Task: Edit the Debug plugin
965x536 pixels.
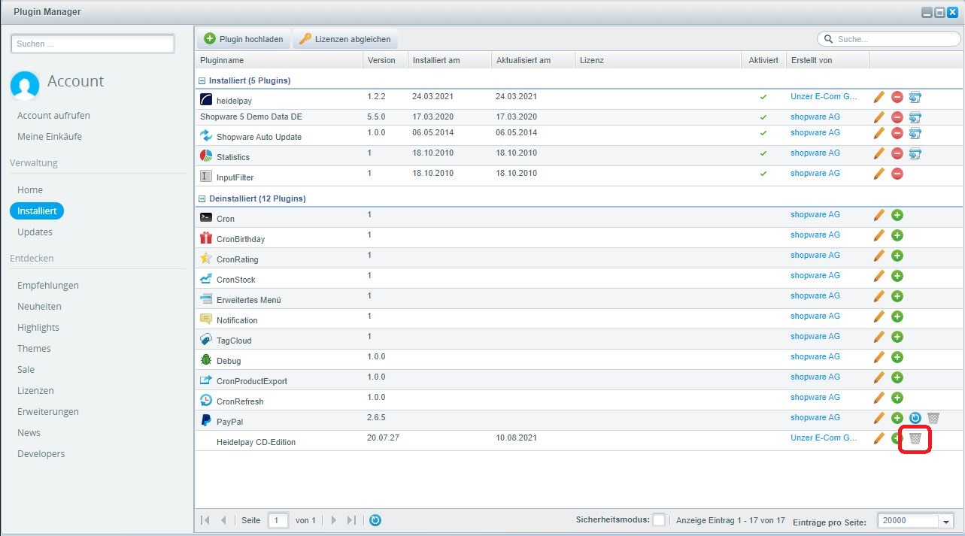Action: tap(879, 357)
